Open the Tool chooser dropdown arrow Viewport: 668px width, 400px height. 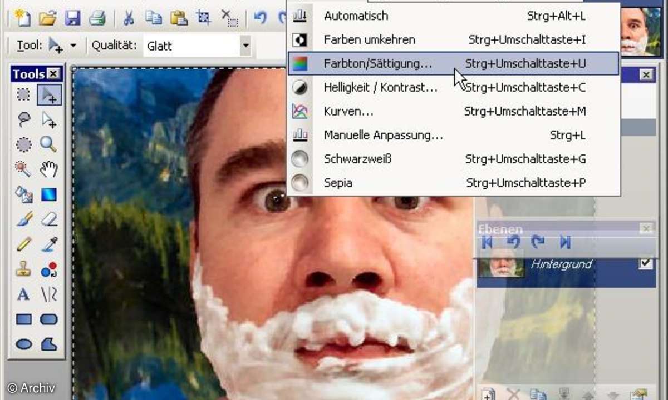pos(73,46)
